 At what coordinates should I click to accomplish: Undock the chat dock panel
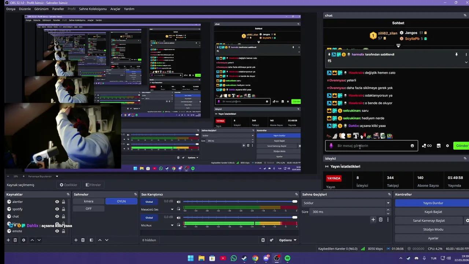tap(465, 15)
